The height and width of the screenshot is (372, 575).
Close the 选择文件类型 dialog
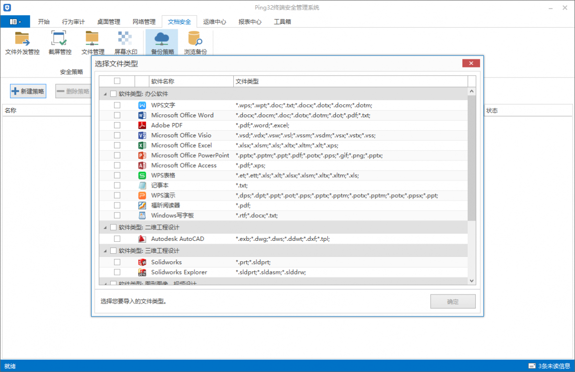tap(471, 63)
